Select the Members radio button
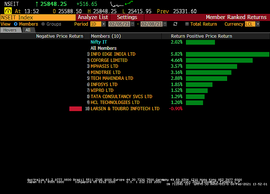Image resolution: width=270 pixels, height=194 pixels. [16, 24]
